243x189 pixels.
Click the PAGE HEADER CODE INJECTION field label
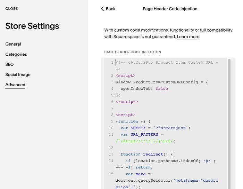(x=133, y=52)
